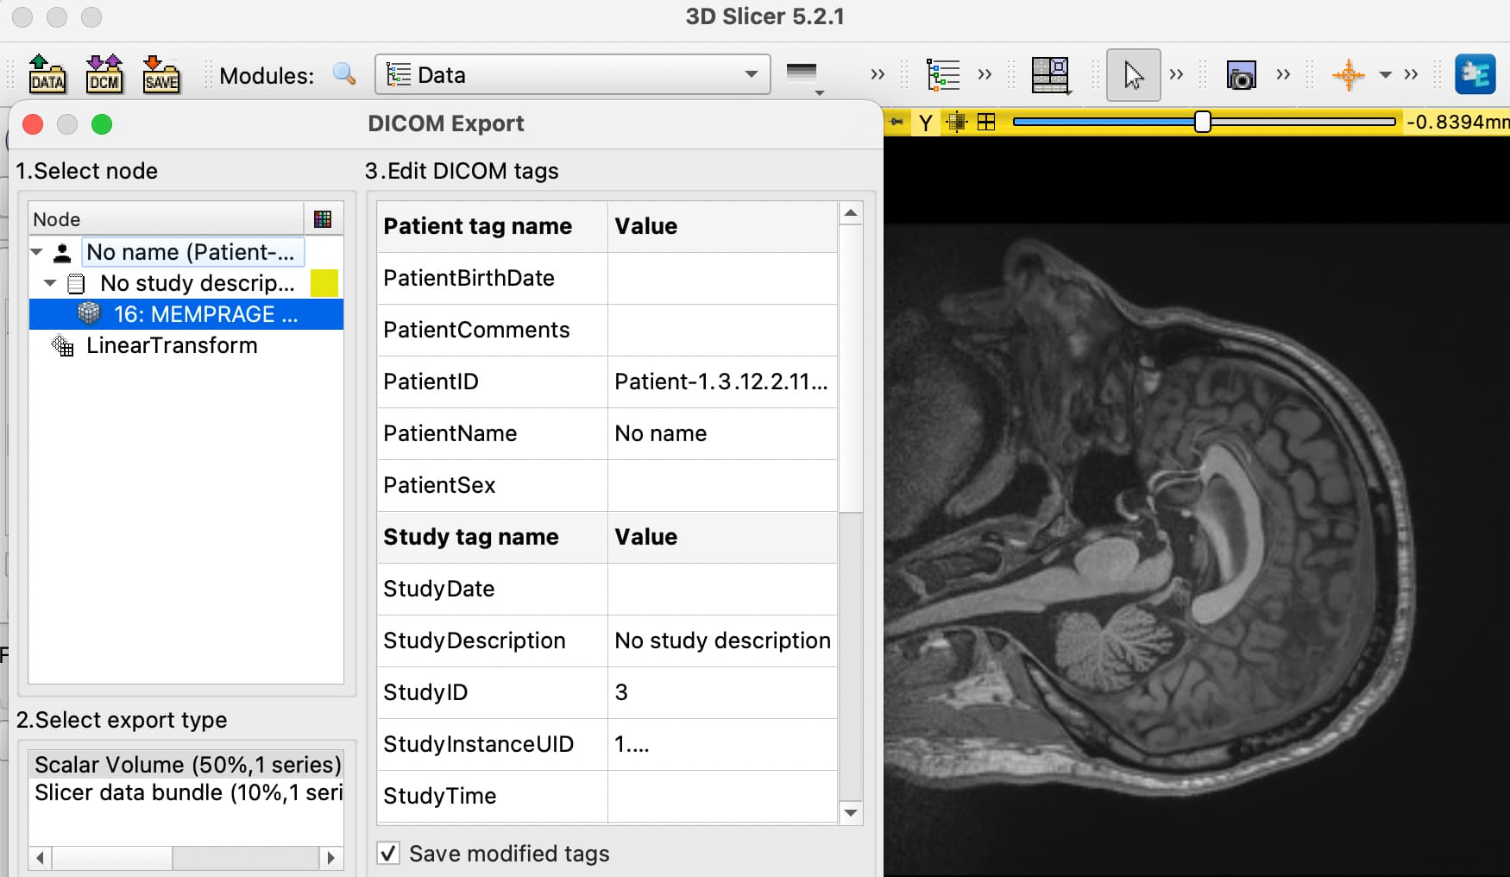Open the DCM DICOM database icon
This screenshot has height=877, width=1510.
(x=104, y=75)
